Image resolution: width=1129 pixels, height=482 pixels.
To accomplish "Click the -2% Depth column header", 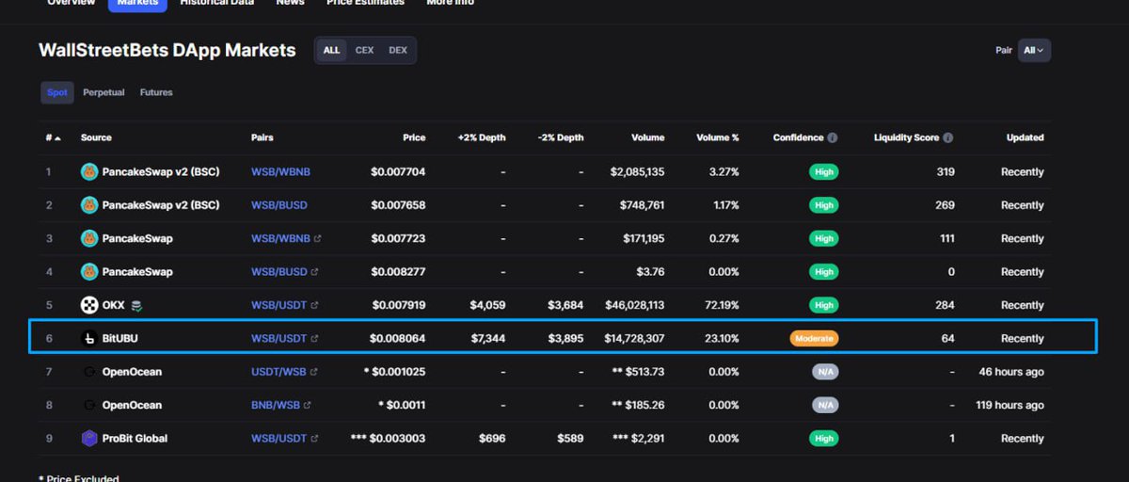I will click(x=561, y=137).
